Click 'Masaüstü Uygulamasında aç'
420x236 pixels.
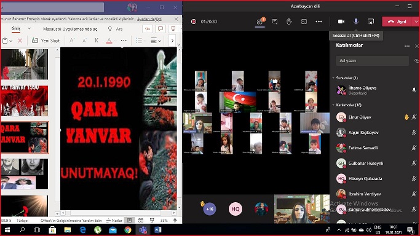(x=70, y=29)
